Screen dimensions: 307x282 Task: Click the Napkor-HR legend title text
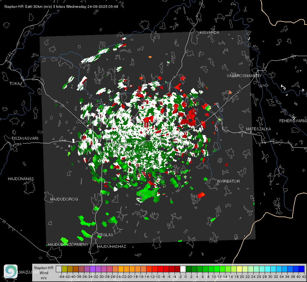pyautogui.click(x=44, y=268)
